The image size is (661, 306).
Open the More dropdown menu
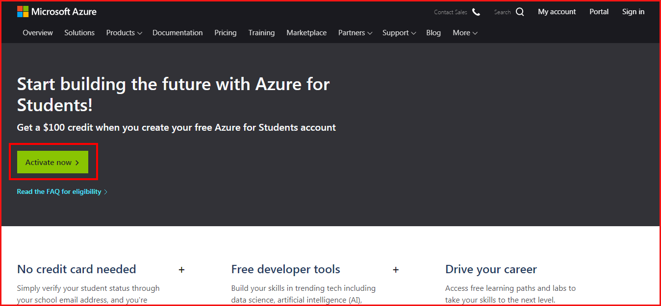[x=465, y=33]
